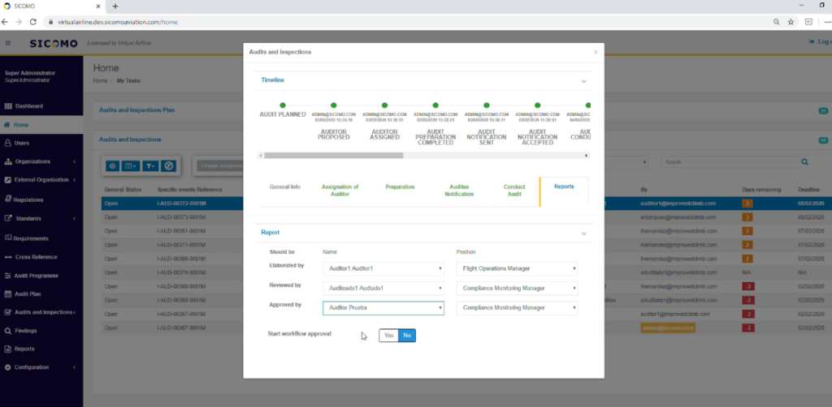Open the Approved by name dropdown

coord(383,308)
